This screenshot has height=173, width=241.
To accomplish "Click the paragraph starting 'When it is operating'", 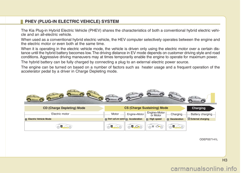I will (120, 53).
